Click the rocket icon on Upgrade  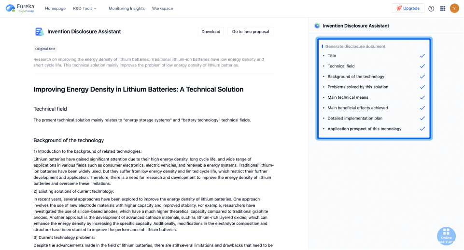(399, 8)
